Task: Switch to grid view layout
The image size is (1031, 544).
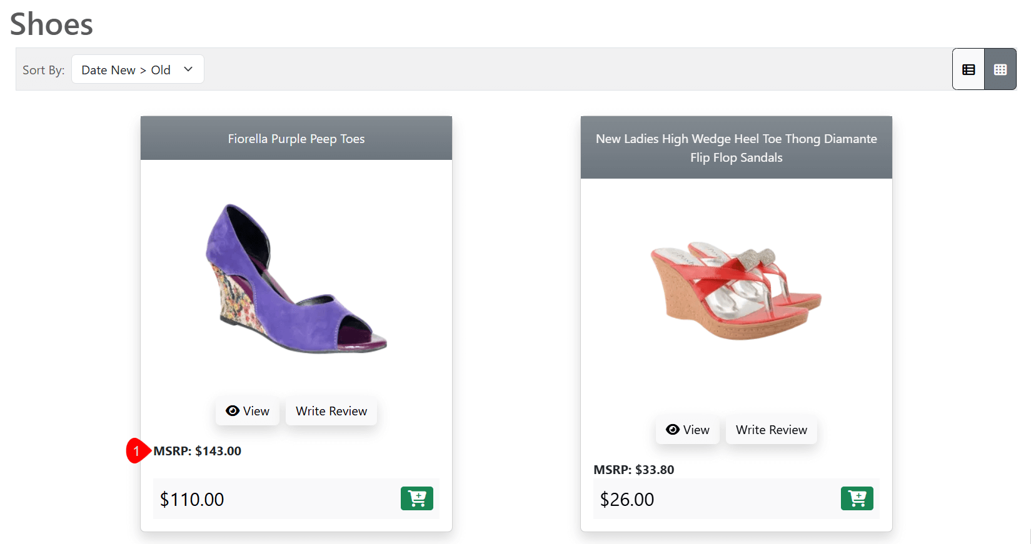Action: click(x=1000, y=69)
